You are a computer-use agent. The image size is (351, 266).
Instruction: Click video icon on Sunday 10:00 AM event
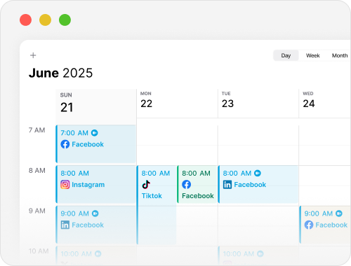[x=98, y=254]
